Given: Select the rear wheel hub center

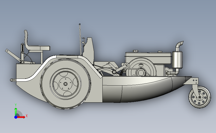Looking at the screenshot, I should point(66,84).
